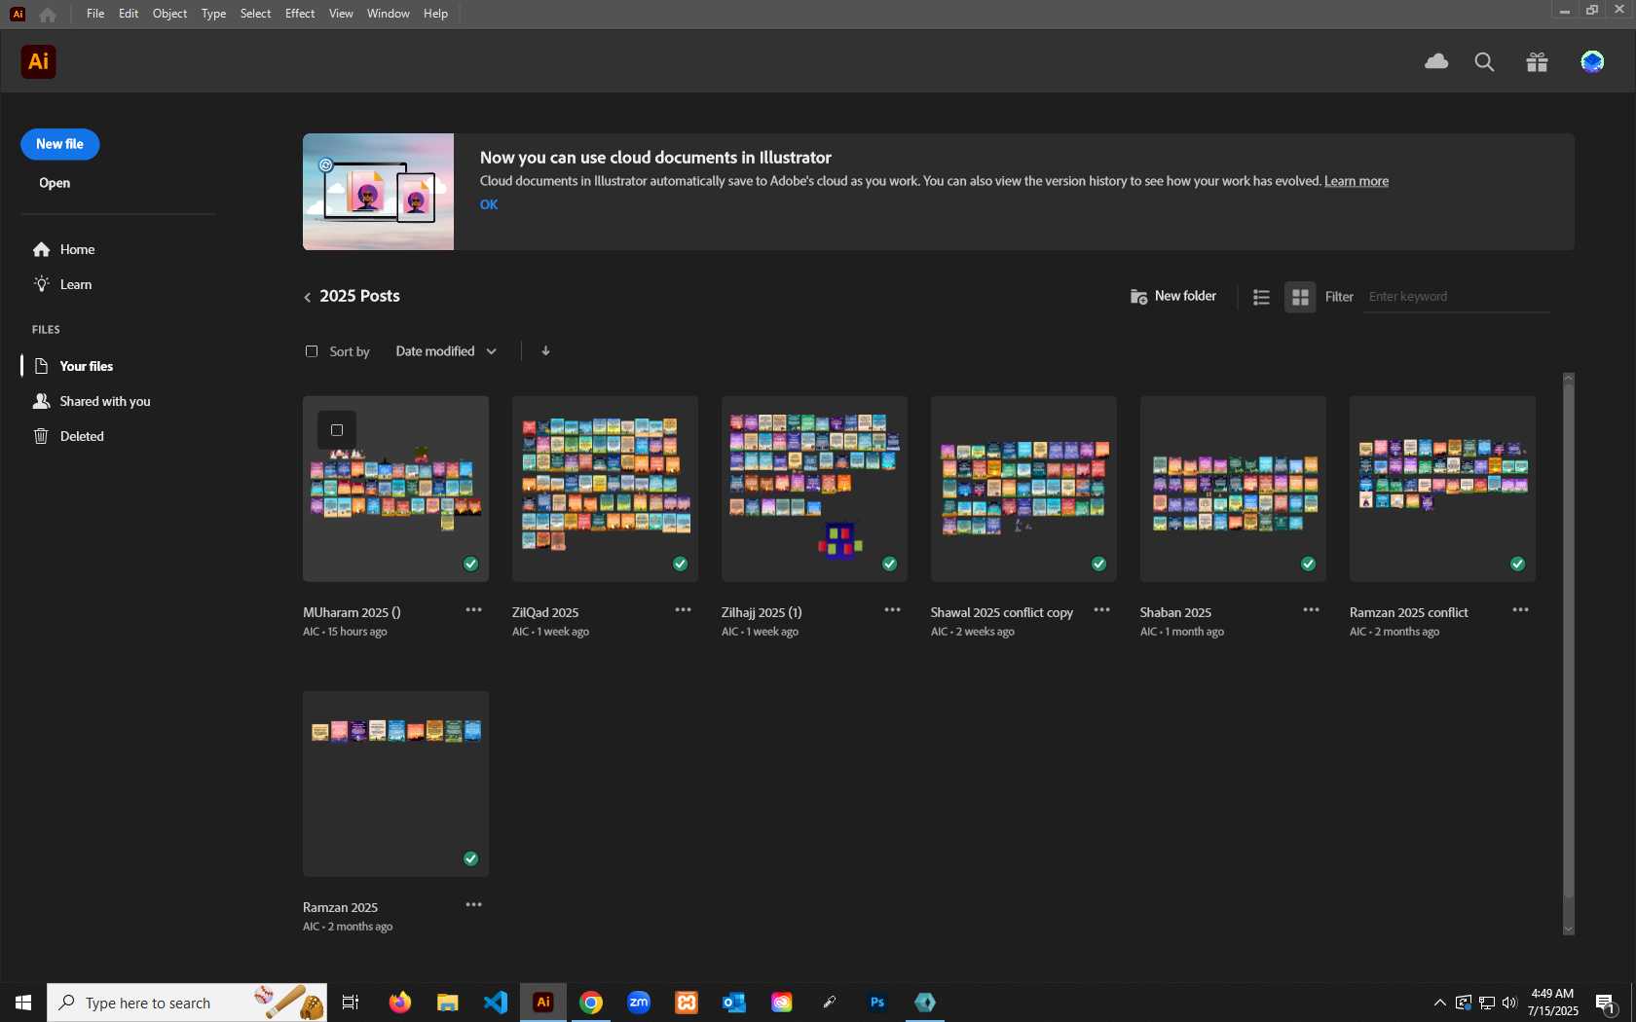Click Windows taskbar search box

[x=187, y=1003]
